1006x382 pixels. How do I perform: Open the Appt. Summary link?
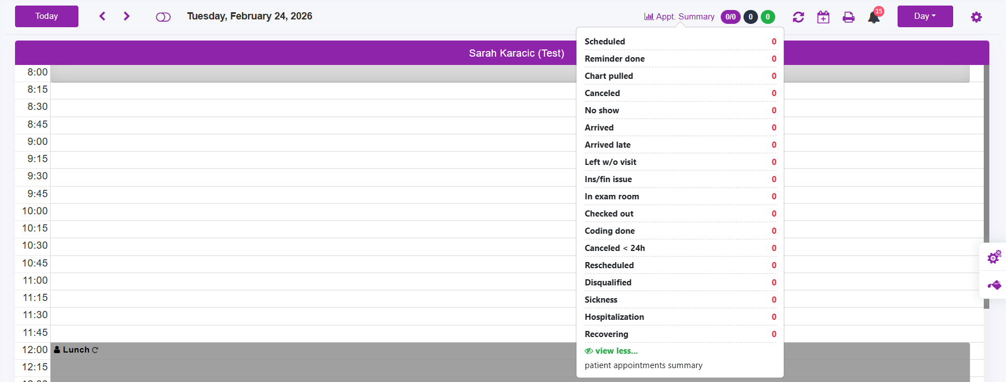coord(679,17)
